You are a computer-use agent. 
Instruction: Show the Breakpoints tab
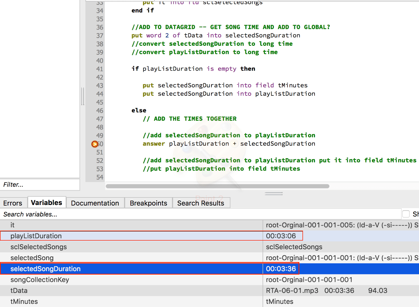click(x=148, y=203)
